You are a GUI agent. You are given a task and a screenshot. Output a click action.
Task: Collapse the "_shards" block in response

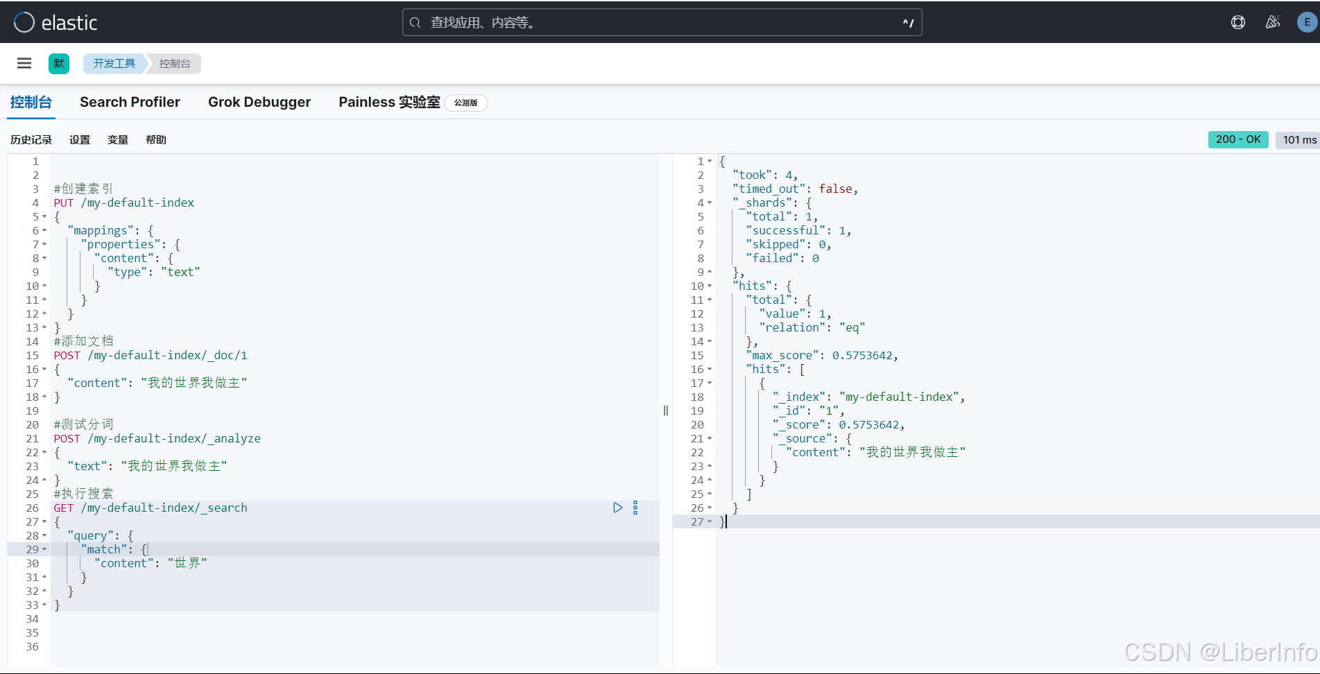710,202
